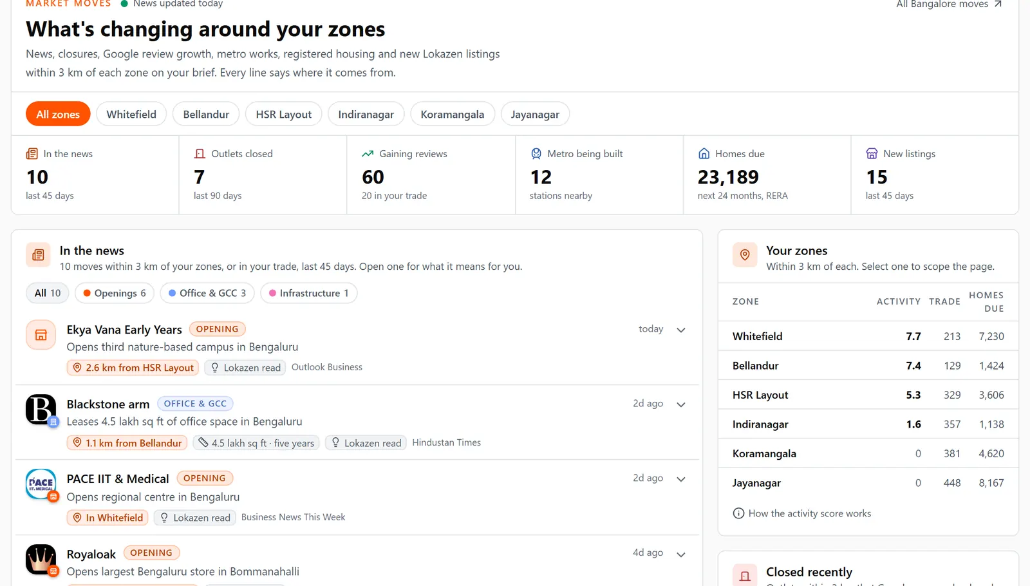Click the Homes due house icon
The height and width of the screenshot is (586, 1030).
click(704, 154)
